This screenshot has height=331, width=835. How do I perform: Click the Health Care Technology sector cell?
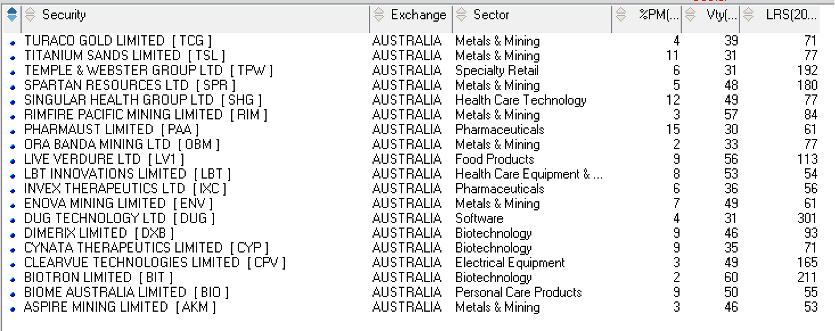521,100
